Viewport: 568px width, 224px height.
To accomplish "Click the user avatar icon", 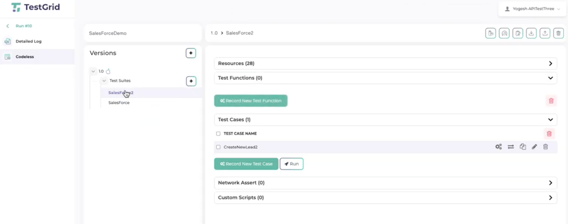I will (507, 9).
